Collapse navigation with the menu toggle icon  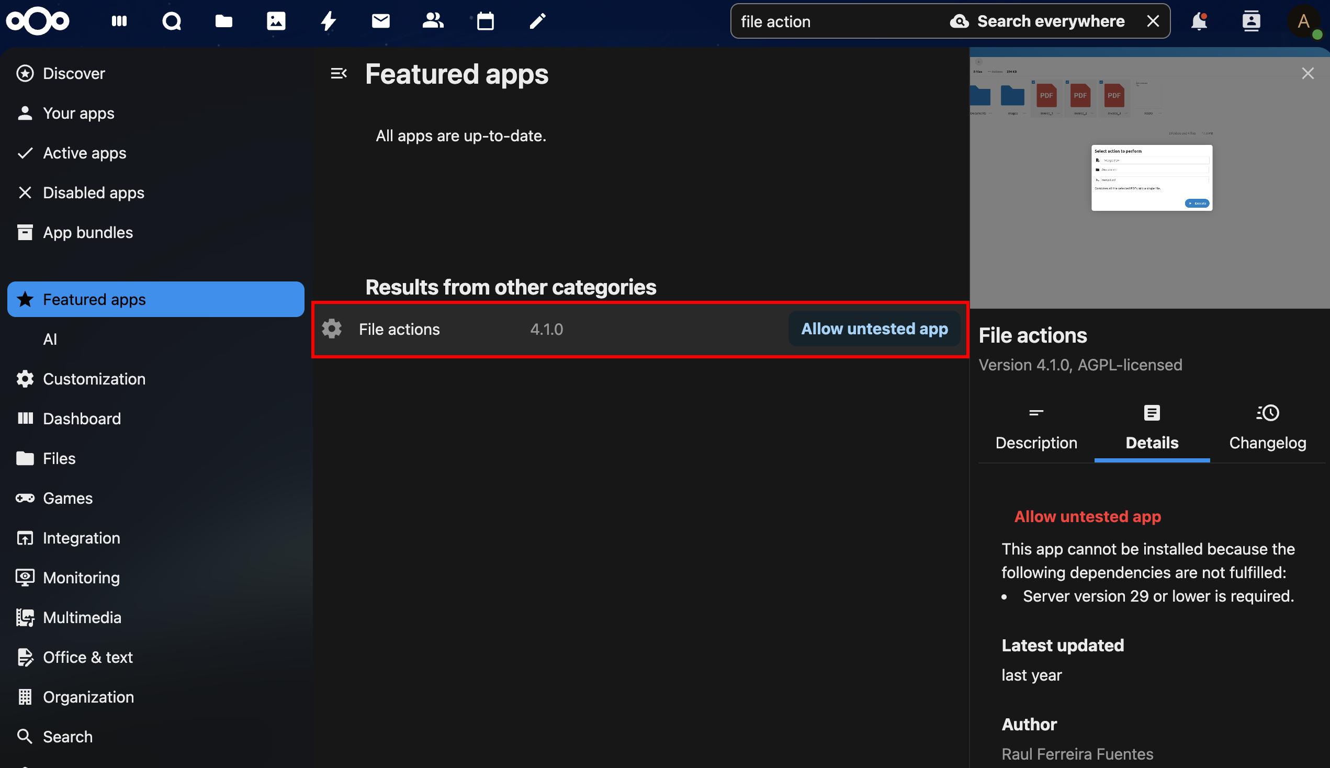pyautogui.click(x=339, y=73)
